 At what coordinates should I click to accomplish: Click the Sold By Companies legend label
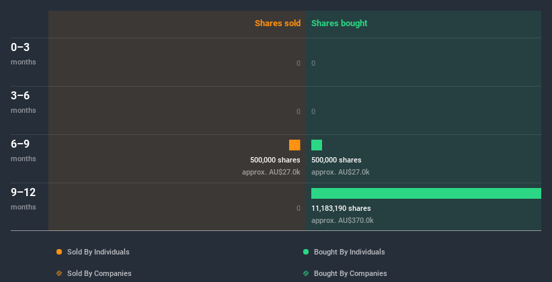100,273
